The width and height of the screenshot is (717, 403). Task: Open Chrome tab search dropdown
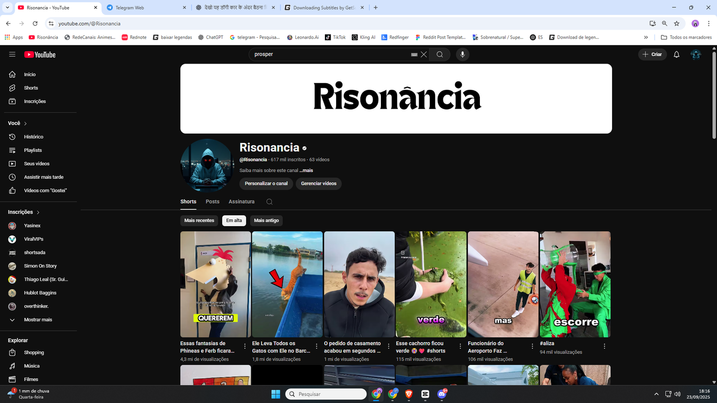pyautogui.click(x=7, y=8)
